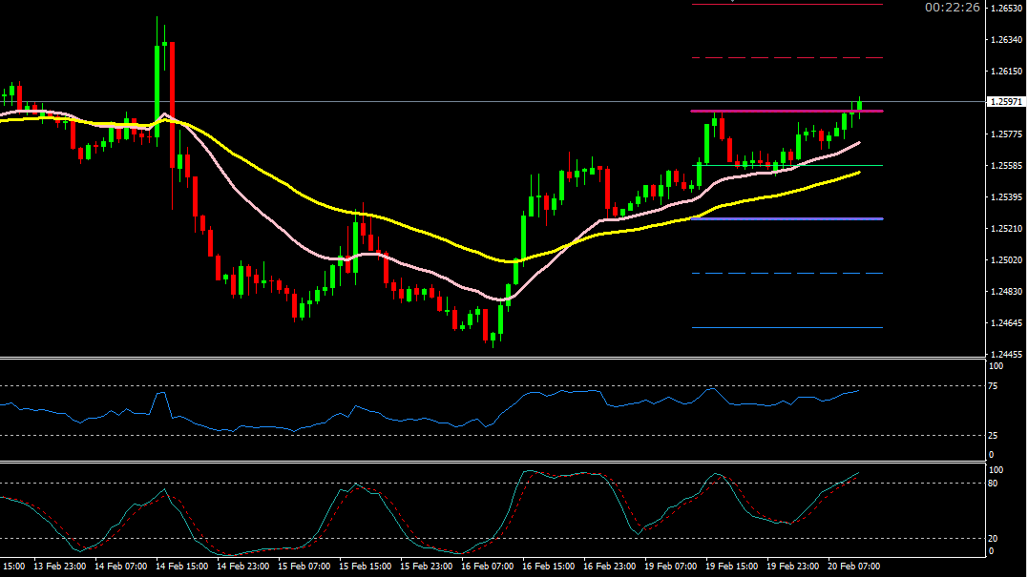
Task: Click the 1.26150 price scale value
Action: 1006,71
